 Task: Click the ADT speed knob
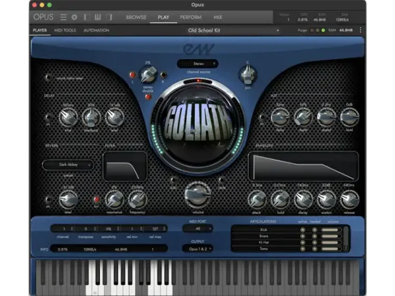(x=327, y=117)
